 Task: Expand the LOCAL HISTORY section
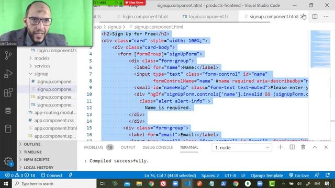(x=38, y=168)
